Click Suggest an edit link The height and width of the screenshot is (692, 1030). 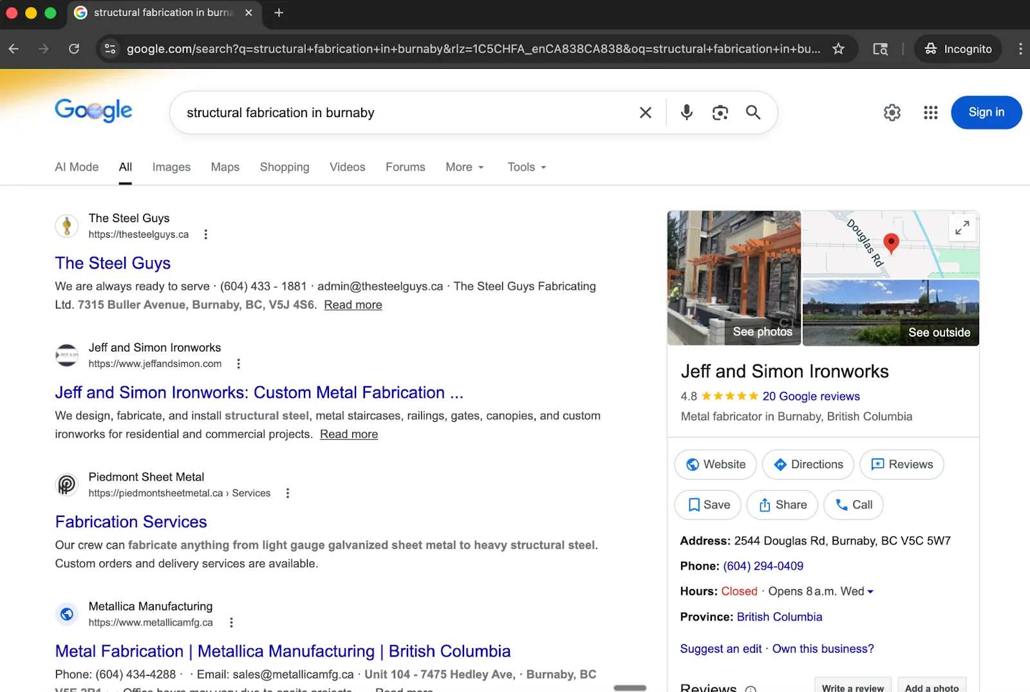coord(720,649)
